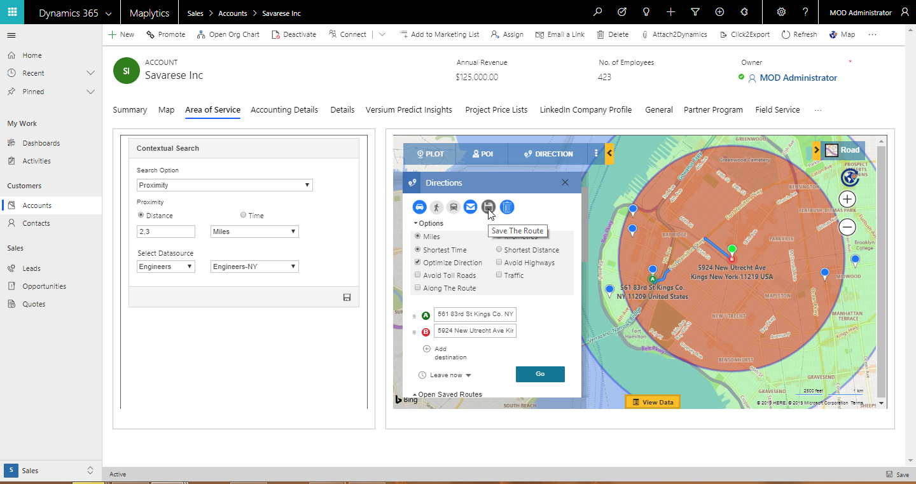
Task: Save the contextual search with disk icon
Action: [347, 297]
